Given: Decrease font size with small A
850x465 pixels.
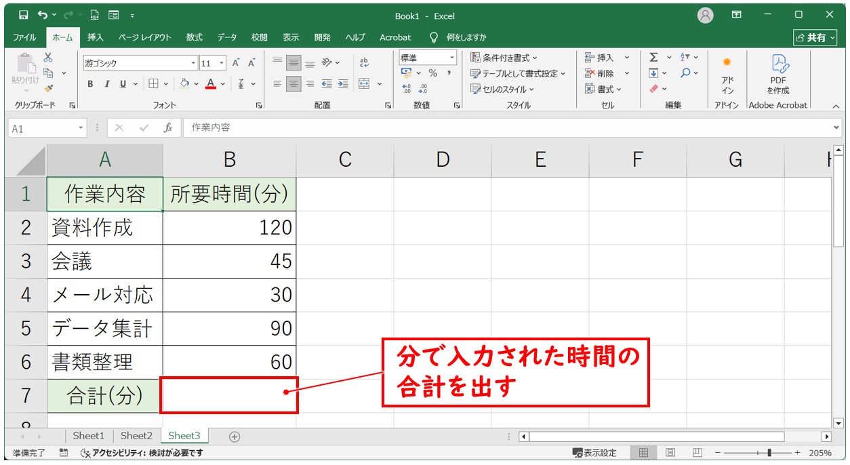Looking at the screenshot, I should coord(251,63).
